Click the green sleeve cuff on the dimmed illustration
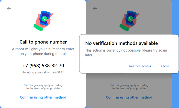The width and height of the screenshot is (179, 108). click(124, 27)
